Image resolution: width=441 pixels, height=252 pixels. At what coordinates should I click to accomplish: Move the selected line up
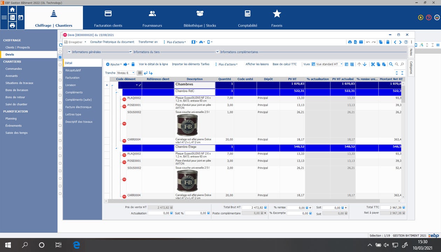click(x=359, y=65)
